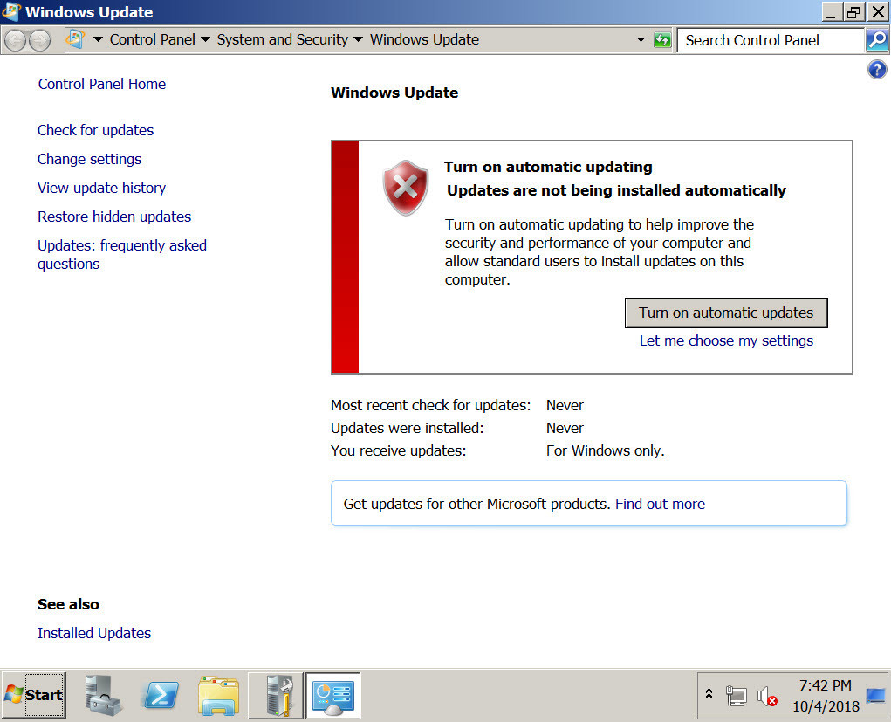
Task: Select the active Control Panel taskbar icon
Action: 333,695
